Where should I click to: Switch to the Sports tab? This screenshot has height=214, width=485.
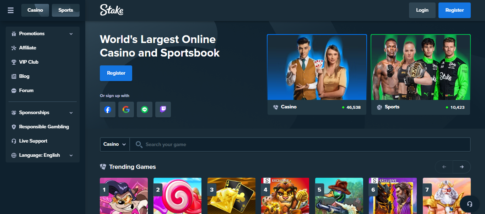66,10
